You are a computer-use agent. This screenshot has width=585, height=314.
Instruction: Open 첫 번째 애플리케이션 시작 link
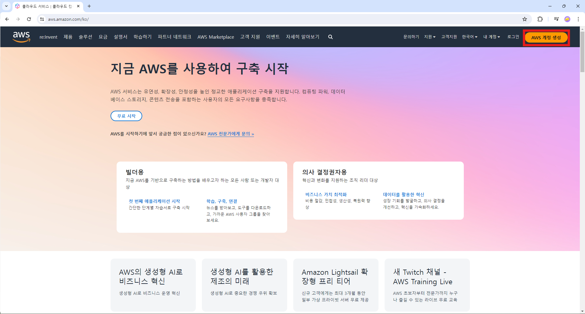click(154, 201)
